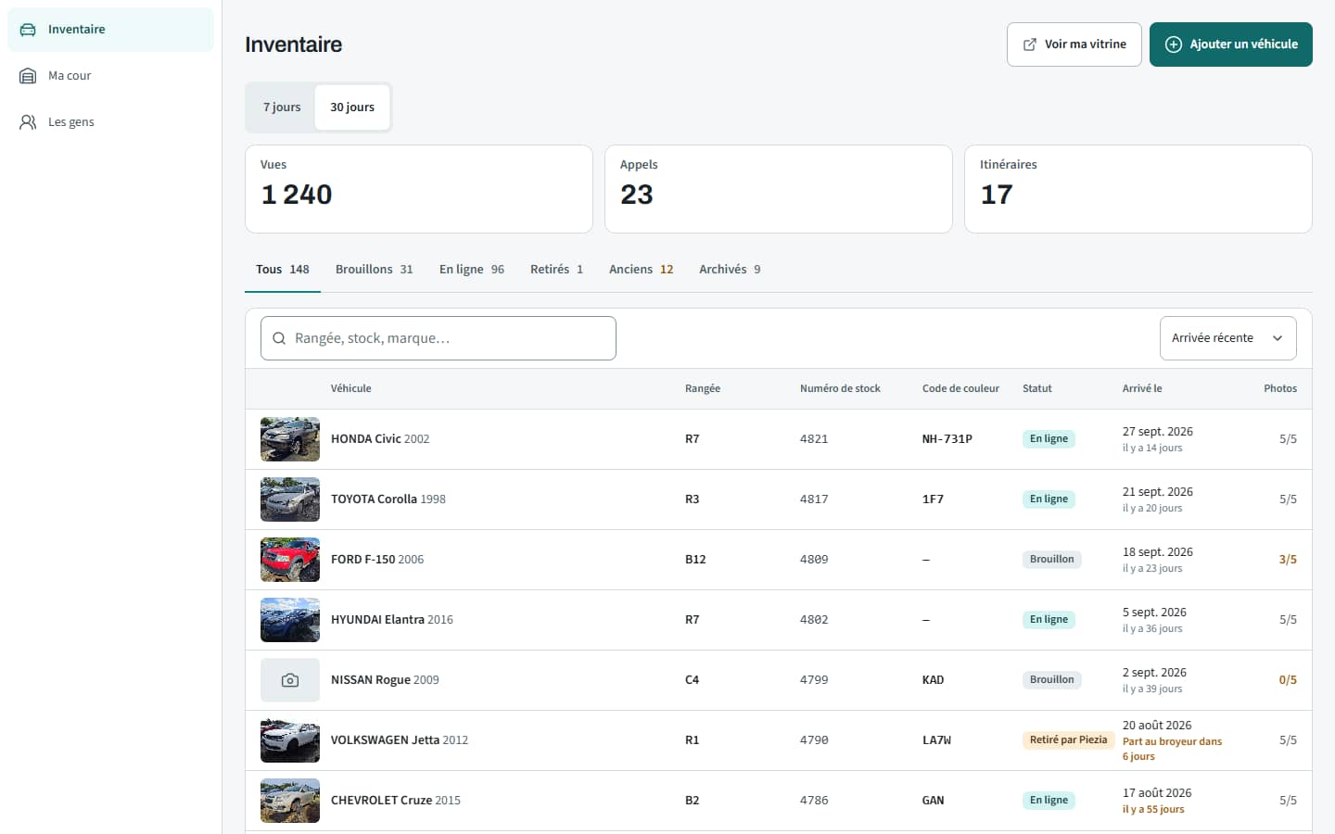Image resolution: width=1335 pixels, height=834 pixels.
Task: View the Anciens tab
Action: (x=641, y=270)
